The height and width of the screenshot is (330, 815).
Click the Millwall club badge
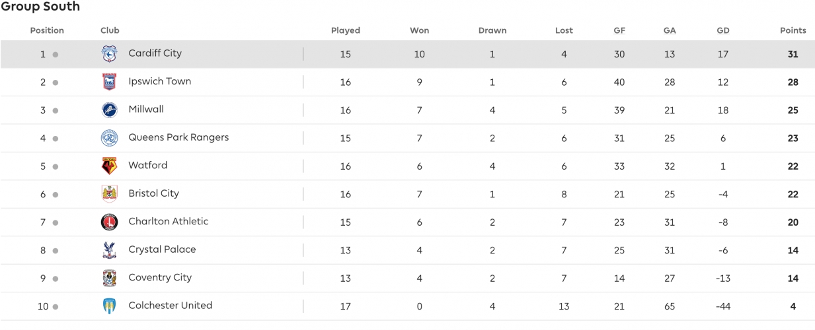coord(109,110)
